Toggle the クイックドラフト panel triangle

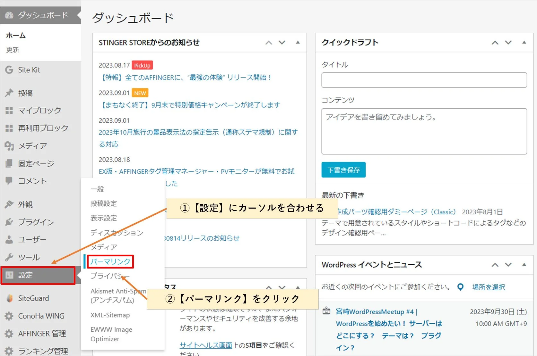pos(524,42)
